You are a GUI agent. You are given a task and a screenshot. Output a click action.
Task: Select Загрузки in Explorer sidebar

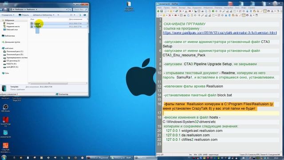[10, 24]
